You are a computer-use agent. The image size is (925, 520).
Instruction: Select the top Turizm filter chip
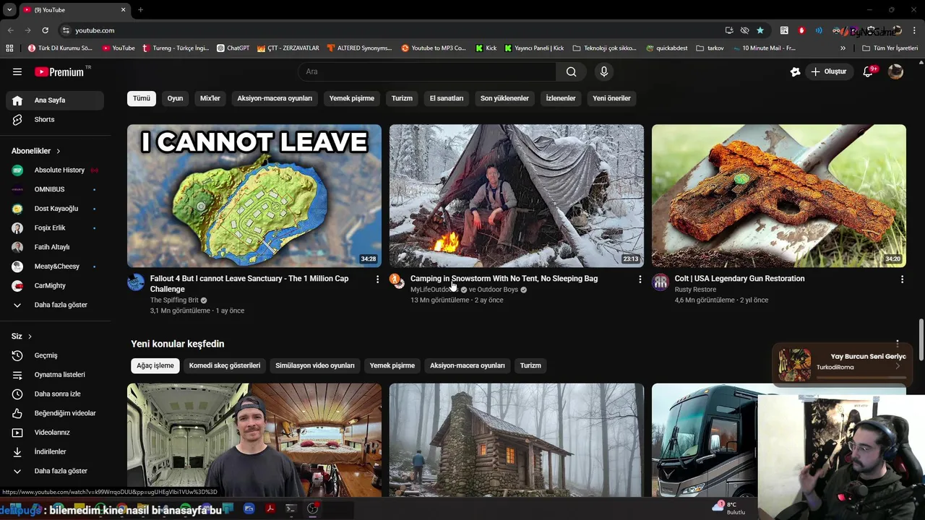point(402,98)
